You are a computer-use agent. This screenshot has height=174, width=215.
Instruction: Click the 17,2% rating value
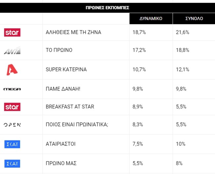(x=139, y=50)
